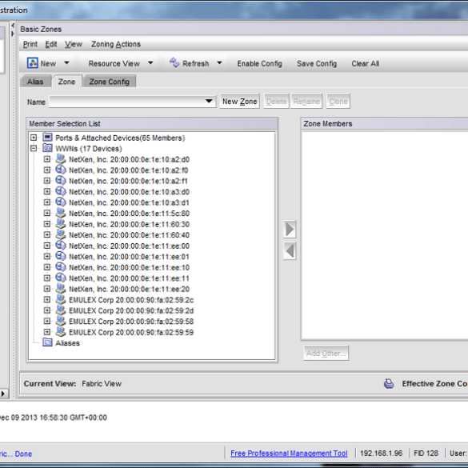Expand Ports & Attached Devices node

point(34,138)
